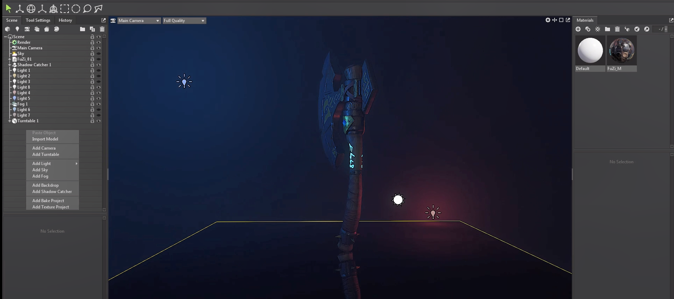Switch to the Tool Settings tab
The image size is (674, 299).
38,20
